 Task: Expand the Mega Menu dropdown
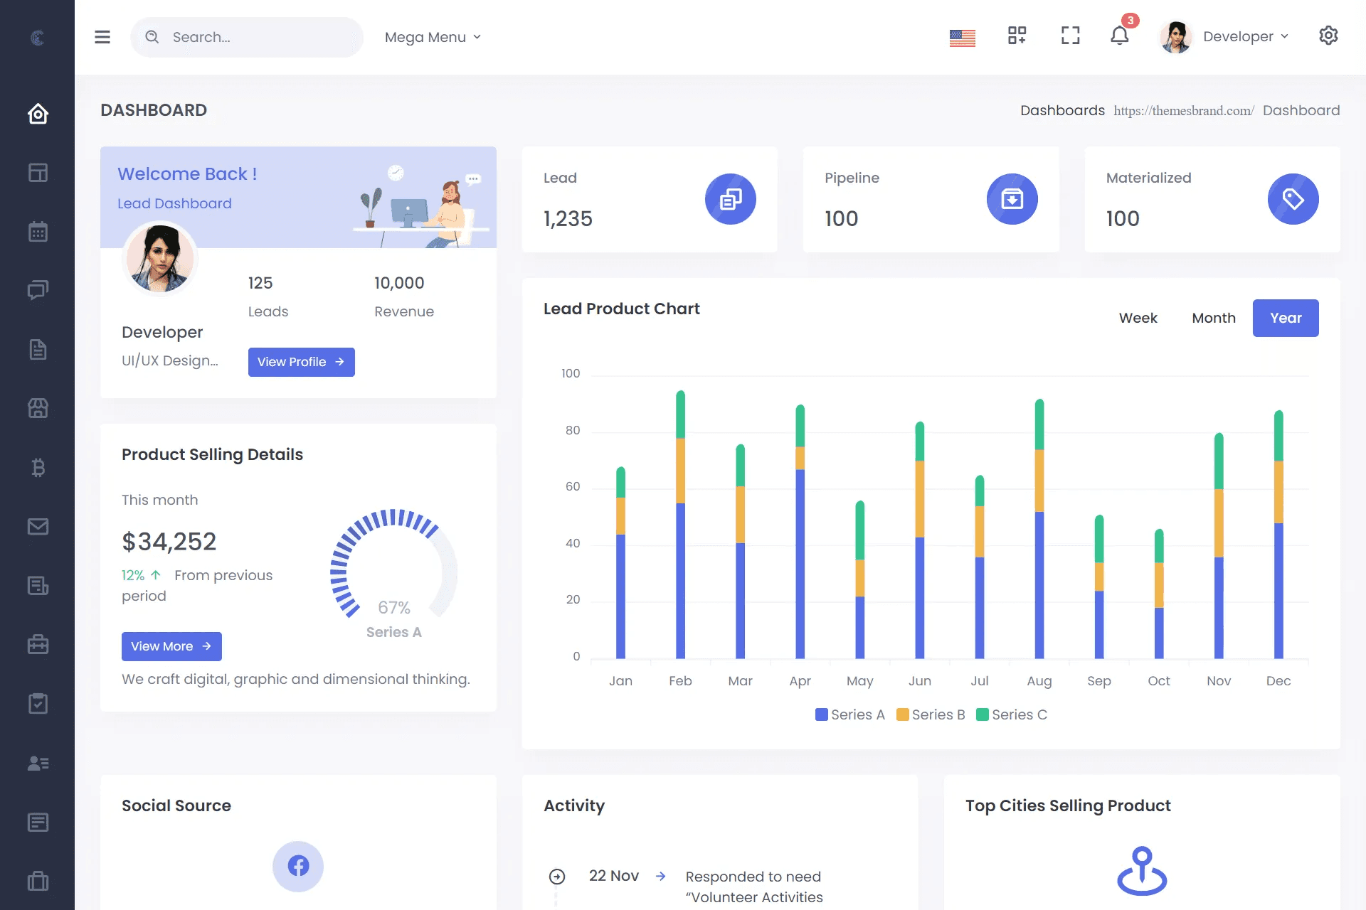(433, 37)
